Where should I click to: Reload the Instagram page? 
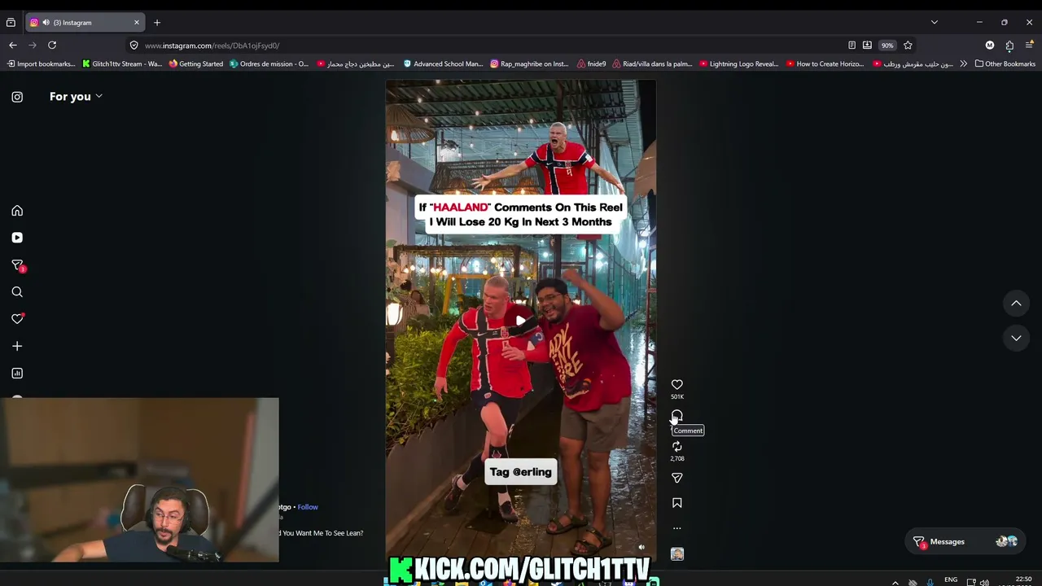pos(52,46)
